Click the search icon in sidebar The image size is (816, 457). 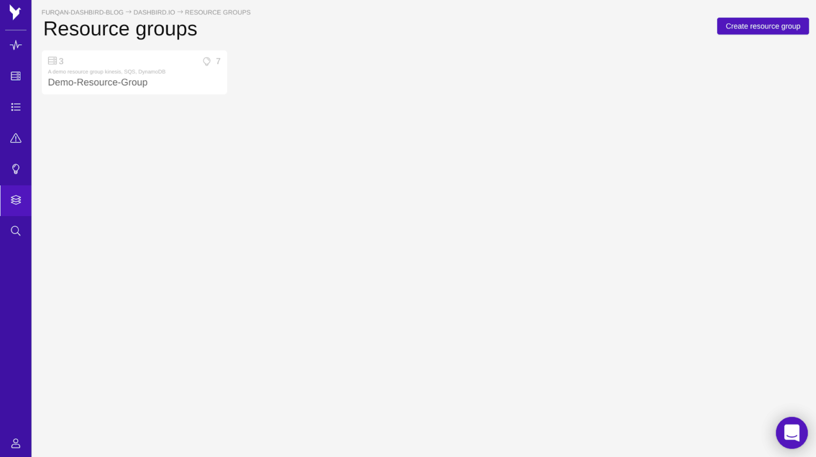(x=15, y=231)
